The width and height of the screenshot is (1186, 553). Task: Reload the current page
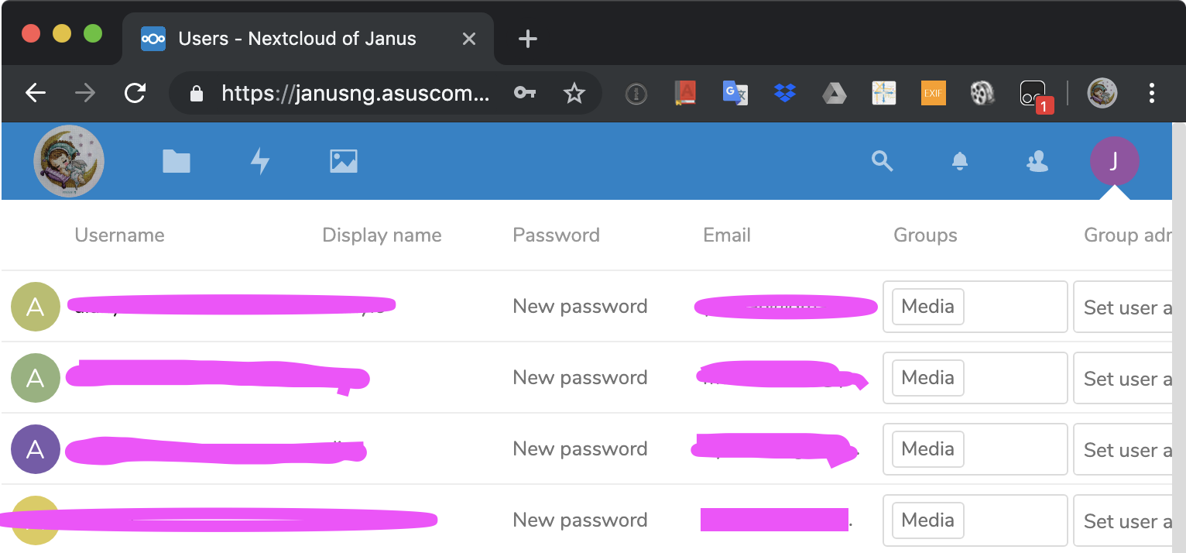[135, 94]
